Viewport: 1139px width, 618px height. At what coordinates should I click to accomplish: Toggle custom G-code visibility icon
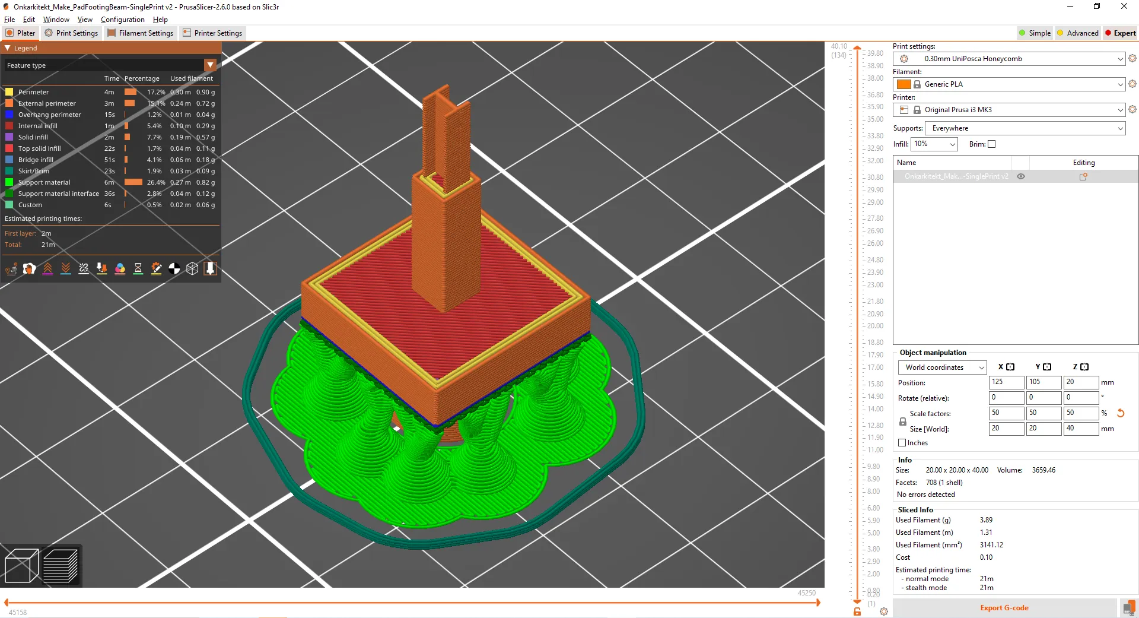(x=156, y=269)
